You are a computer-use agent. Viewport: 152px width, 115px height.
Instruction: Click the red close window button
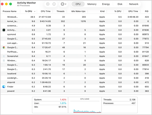[2, 4]
